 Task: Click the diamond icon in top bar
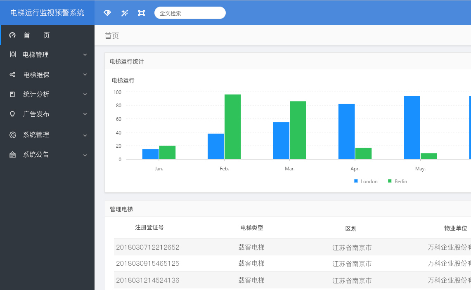pos(107,13)
